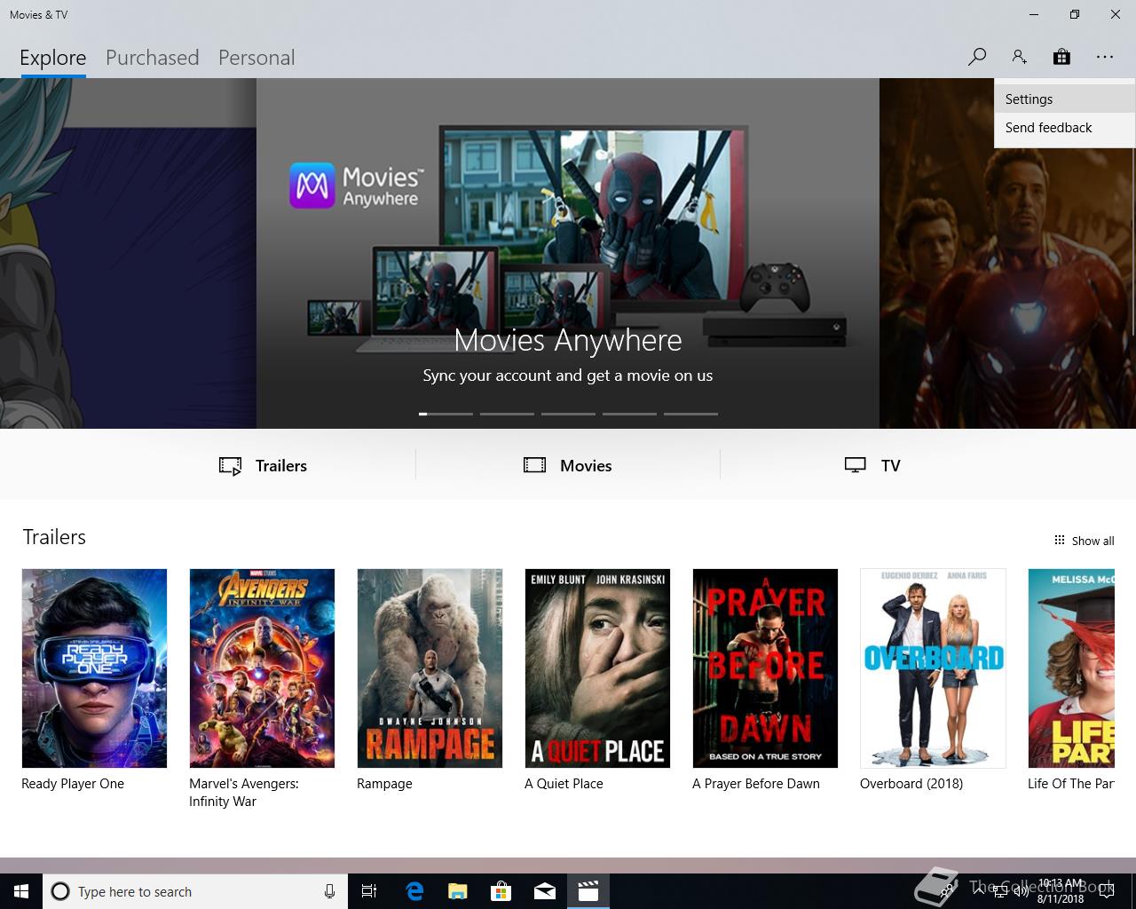Click the 'A Quiet Place' title text
The image size is (1136, 909).
[x=564, y=784]
